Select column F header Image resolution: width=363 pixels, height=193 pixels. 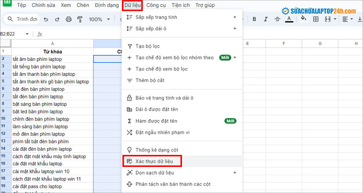(x=284, y=43)
